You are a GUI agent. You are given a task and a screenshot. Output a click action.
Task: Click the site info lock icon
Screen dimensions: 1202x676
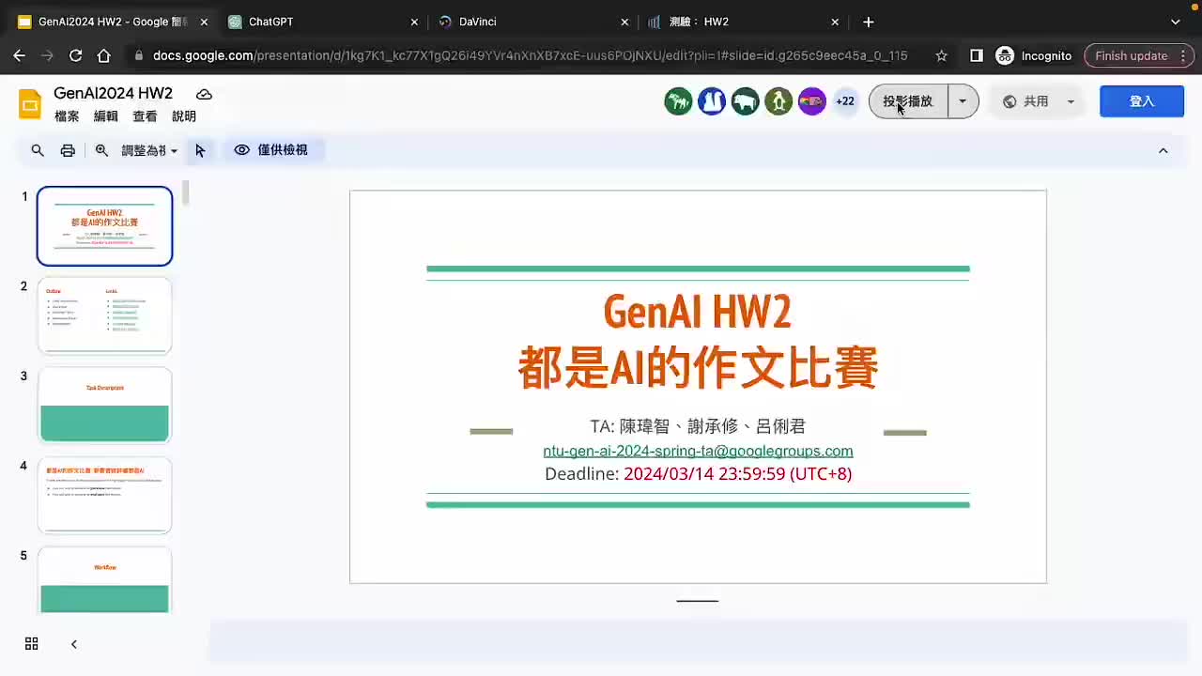(x=138, y=55)
